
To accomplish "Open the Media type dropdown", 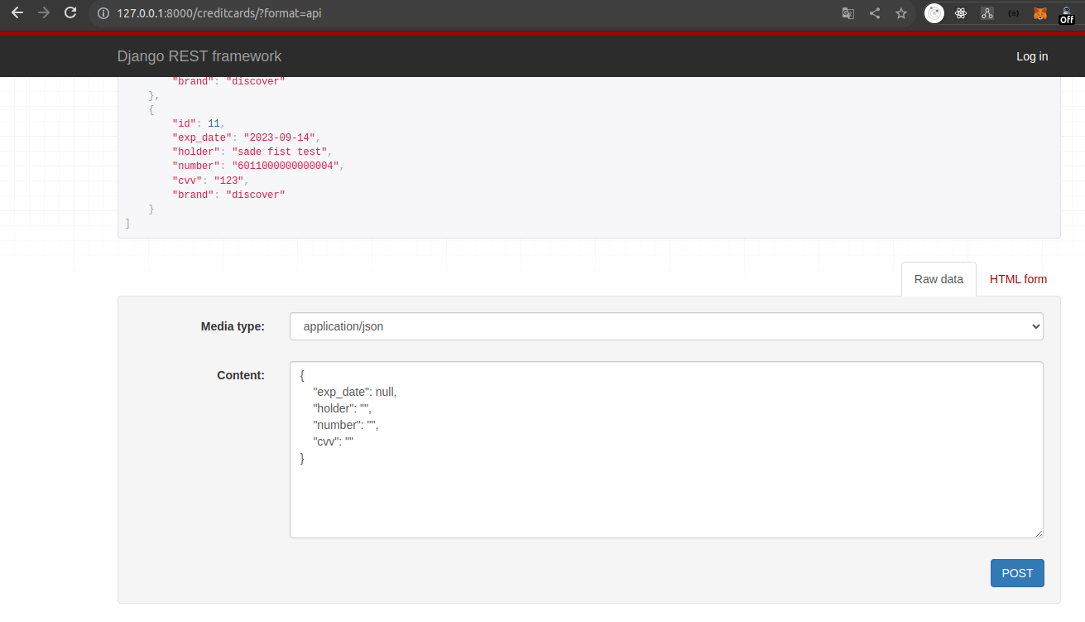I will (666, 326).
